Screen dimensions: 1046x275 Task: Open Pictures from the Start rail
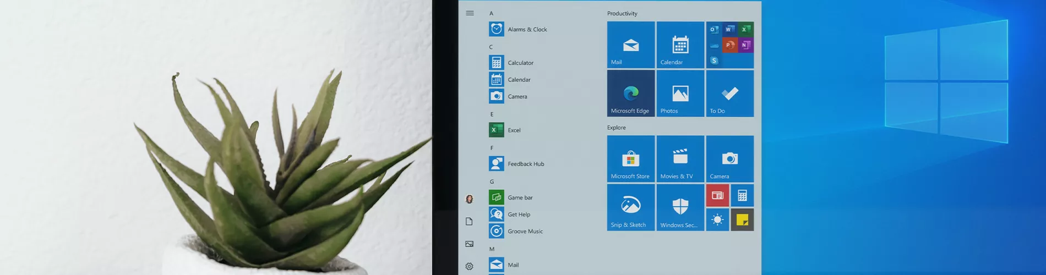(x=469, y=244)
